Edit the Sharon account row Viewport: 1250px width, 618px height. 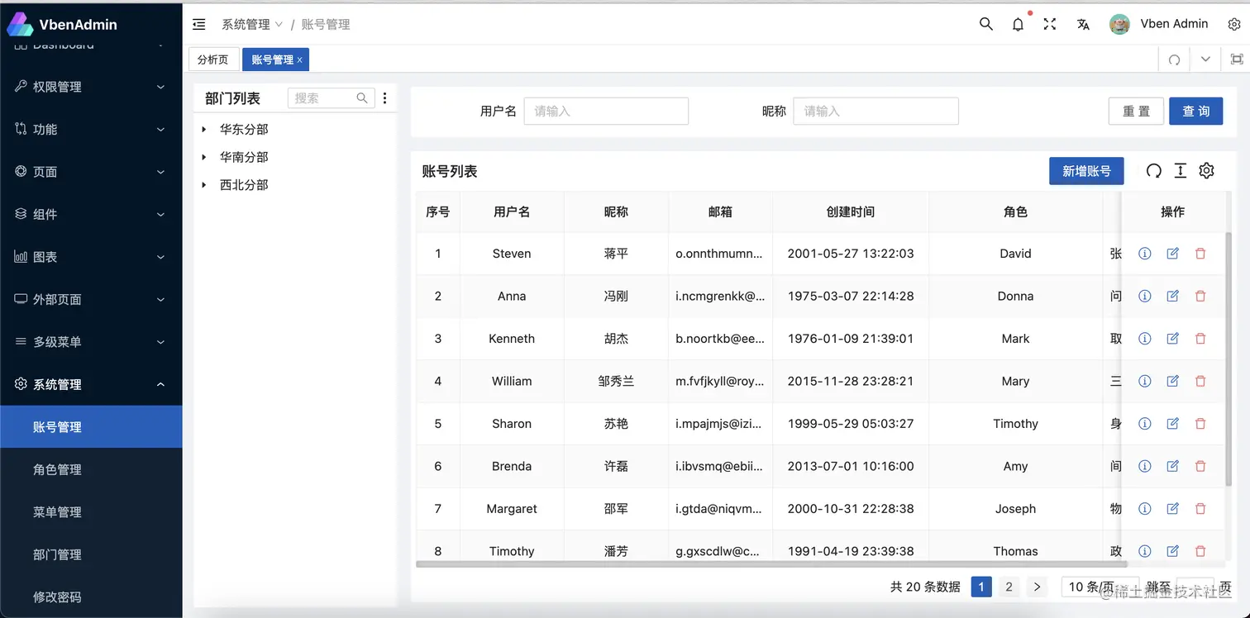(x=1172, y=424)
